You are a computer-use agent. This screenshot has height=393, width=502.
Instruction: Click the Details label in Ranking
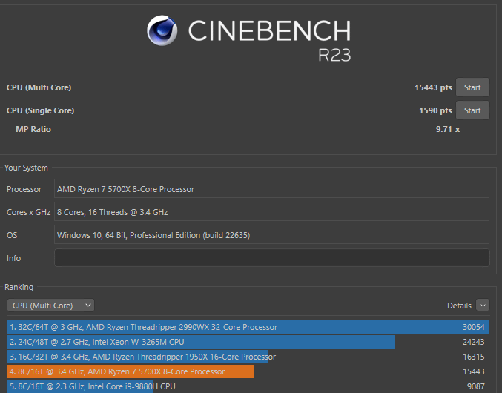pos(459,306)
